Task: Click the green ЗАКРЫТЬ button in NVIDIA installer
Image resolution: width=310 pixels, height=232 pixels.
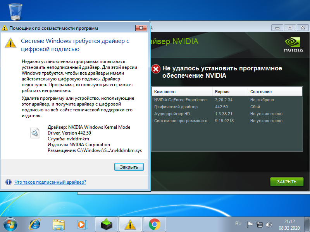Action: [287, 182]
